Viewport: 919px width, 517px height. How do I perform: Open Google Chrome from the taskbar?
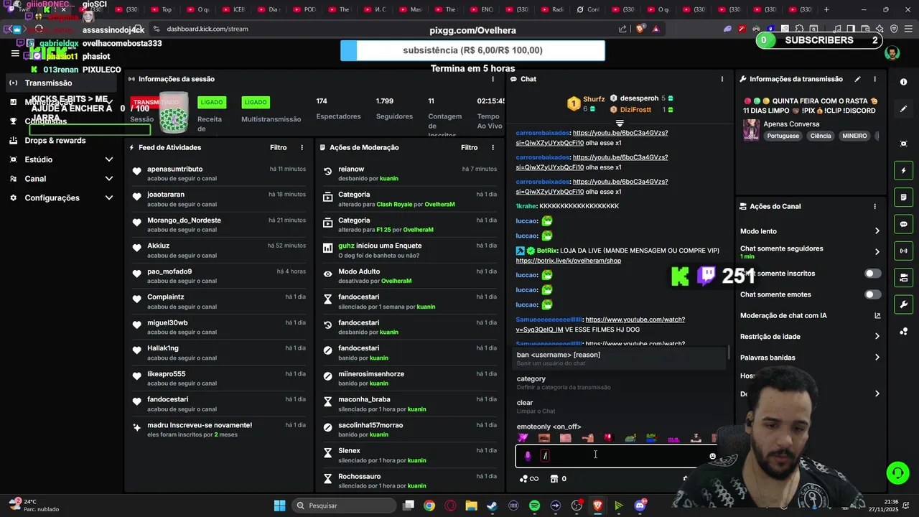tap(429, 506)
